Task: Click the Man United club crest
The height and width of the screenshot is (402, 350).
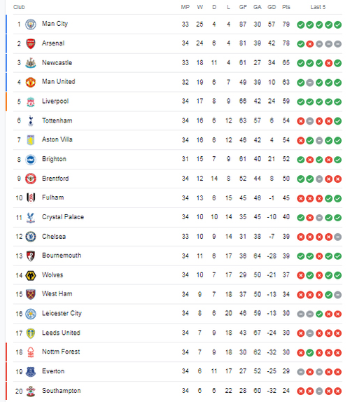Action: 31,83
